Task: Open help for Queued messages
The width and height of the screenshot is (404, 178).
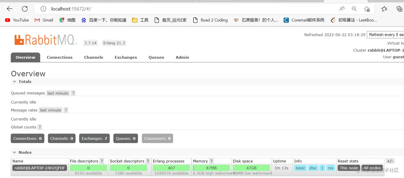Action: [73, 93]
